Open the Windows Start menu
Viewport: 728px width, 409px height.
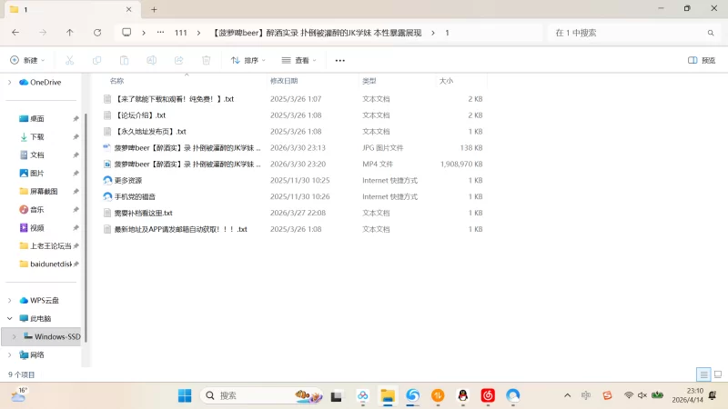click(185, 395)
